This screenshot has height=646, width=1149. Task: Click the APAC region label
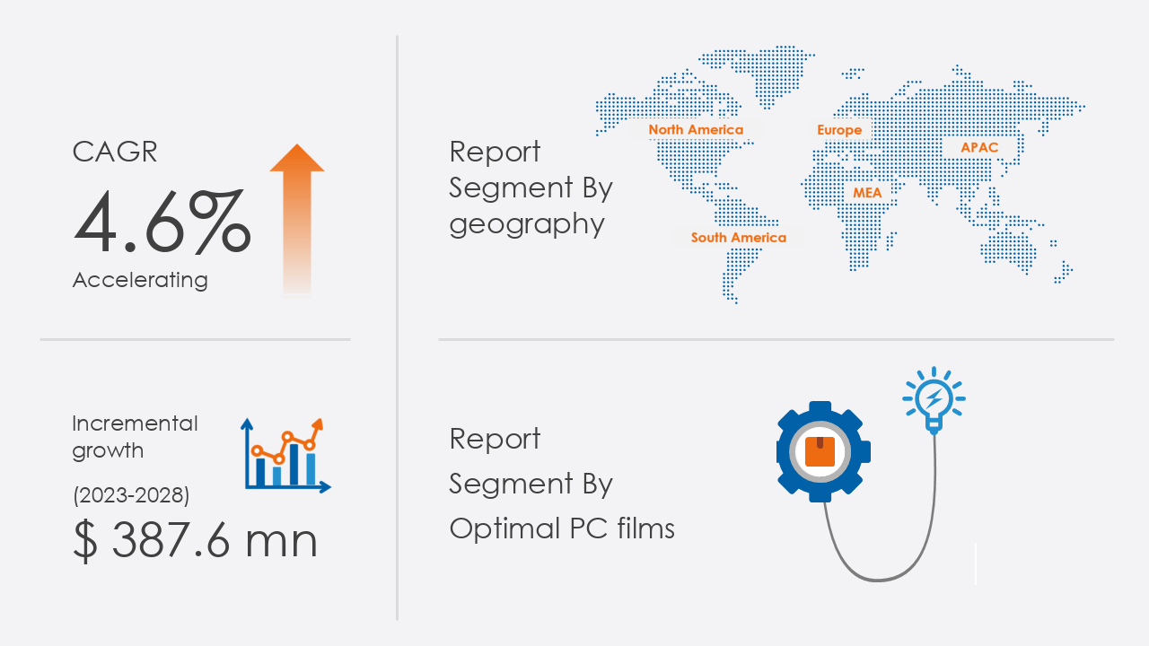(x=979, y=147)
